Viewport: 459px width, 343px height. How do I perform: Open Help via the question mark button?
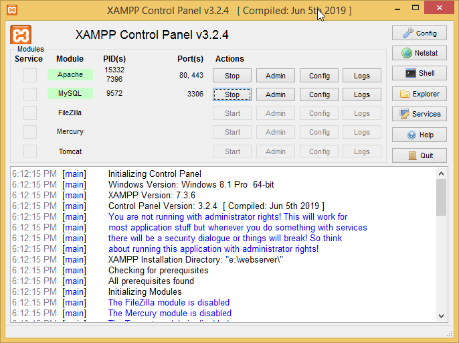(x=419, y=135)
